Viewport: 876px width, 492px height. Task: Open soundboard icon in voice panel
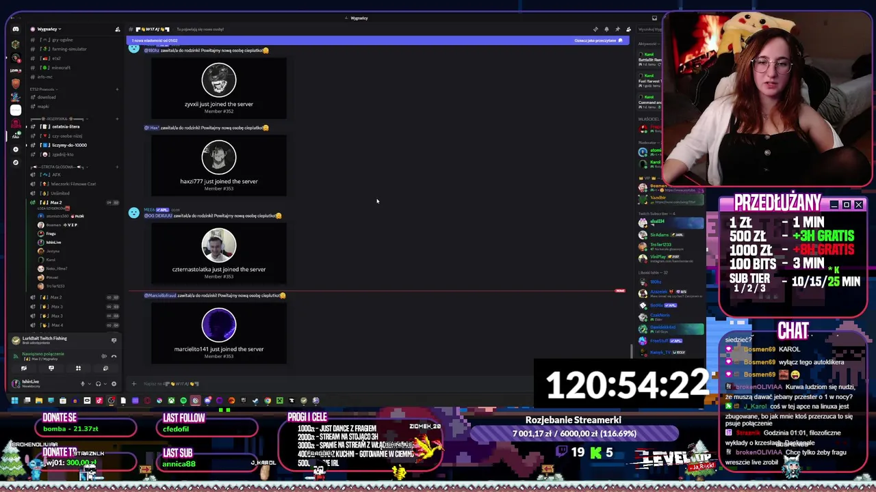105,368
